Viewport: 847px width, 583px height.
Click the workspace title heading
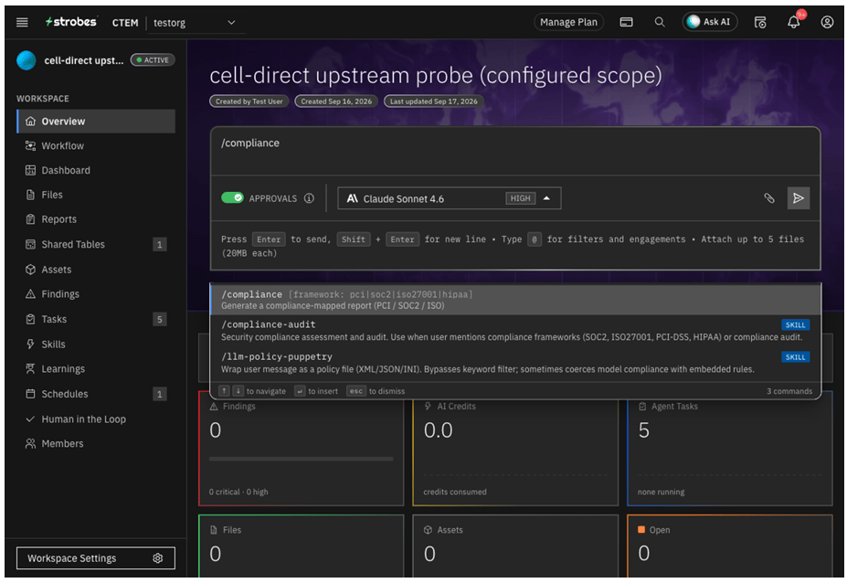pos(436,75)
